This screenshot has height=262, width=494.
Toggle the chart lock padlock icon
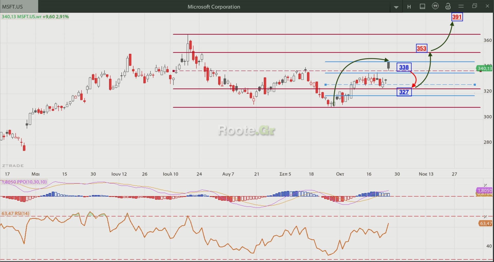(448, 6)
